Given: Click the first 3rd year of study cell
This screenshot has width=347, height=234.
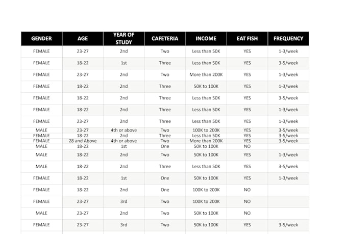Looking at the screenshot, I should coord(123,201).
